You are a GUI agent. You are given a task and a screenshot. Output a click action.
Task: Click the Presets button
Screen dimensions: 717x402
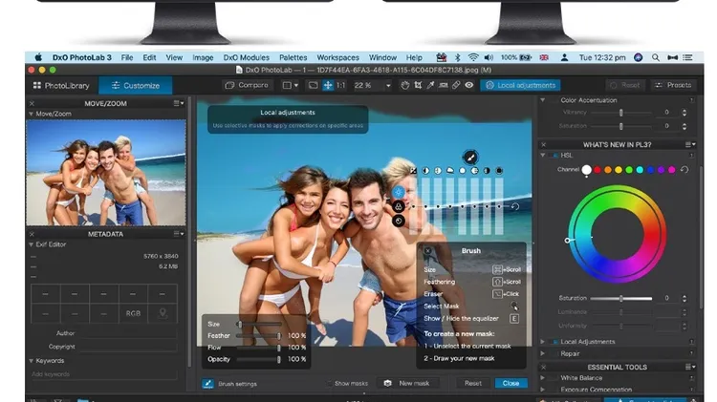point(674,85)
